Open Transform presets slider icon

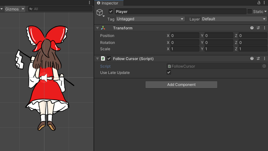[258, 28]
